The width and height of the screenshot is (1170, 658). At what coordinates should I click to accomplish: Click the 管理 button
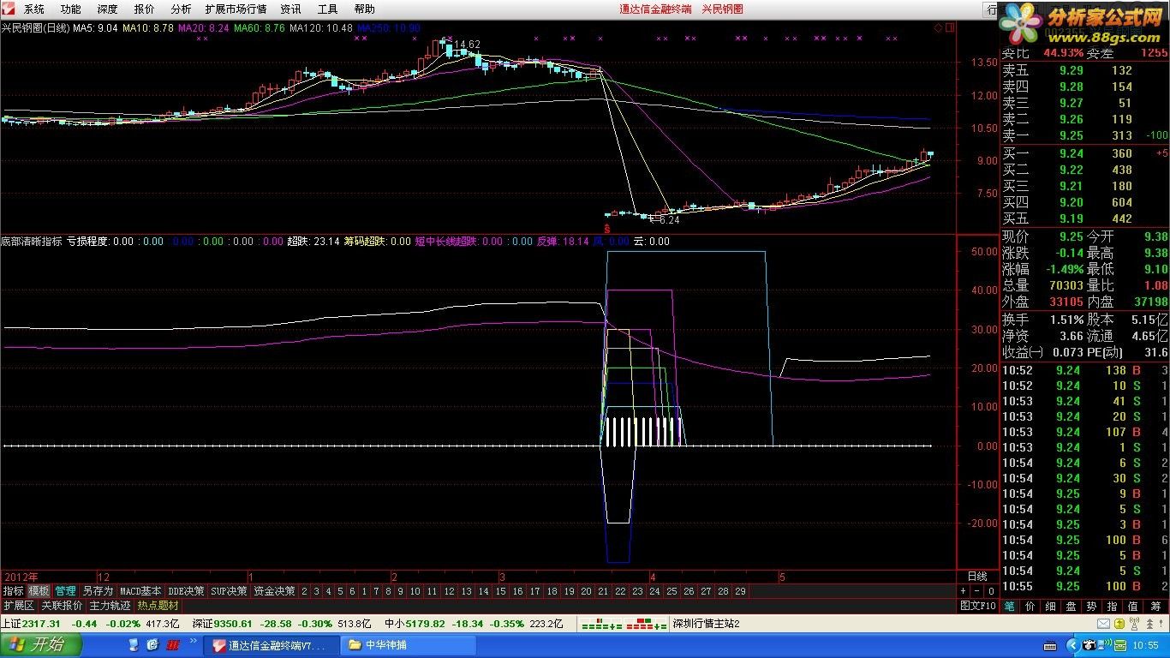[x=65, y=591]
